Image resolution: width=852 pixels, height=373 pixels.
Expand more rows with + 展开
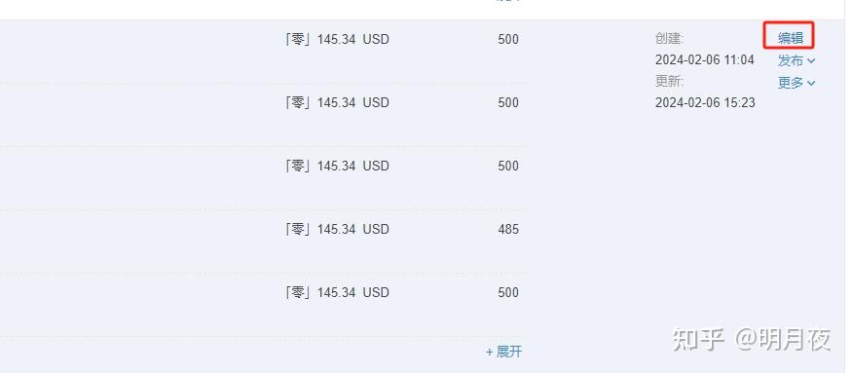[x=503, y=352]
